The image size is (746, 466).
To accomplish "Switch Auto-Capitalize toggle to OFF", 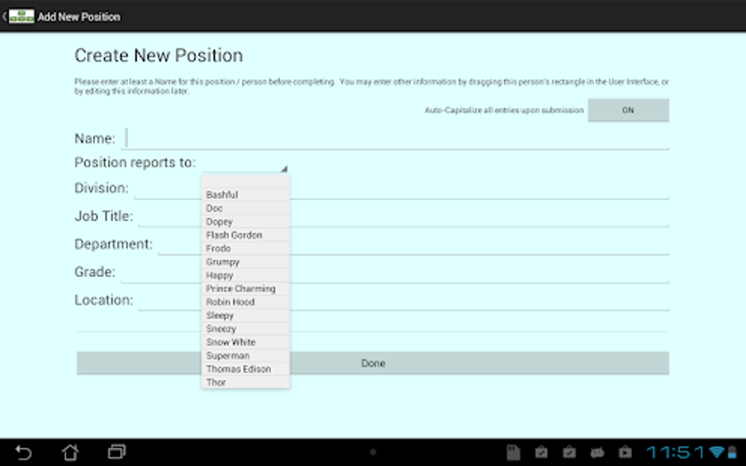I will [628, 110].
